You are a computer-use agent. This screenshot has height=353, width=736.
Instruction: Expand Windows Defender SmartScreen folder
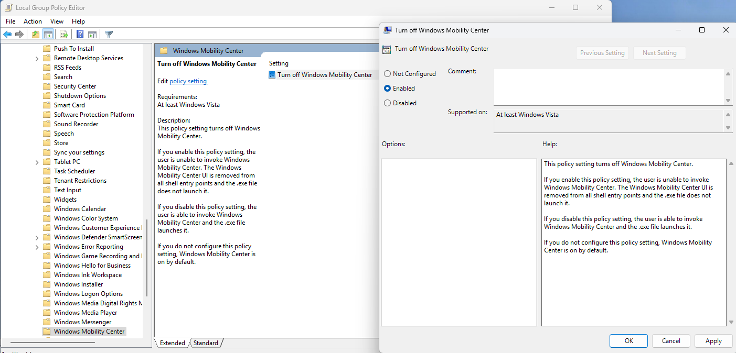coord(37,237)
